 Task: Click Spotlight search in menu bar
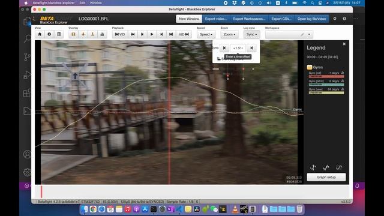click(313, 3)
